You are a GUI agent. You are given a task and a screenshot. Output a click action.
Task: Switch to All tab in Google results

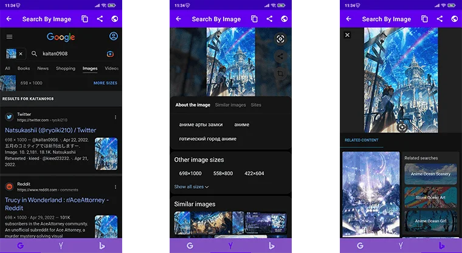(8, 68)
